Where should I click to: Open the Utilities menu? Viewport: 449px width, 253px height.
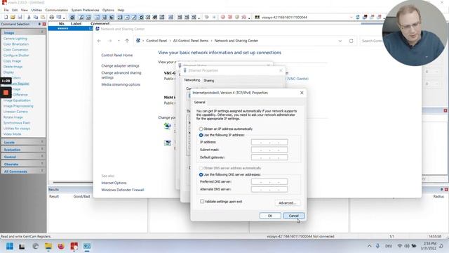pos(36,10)
